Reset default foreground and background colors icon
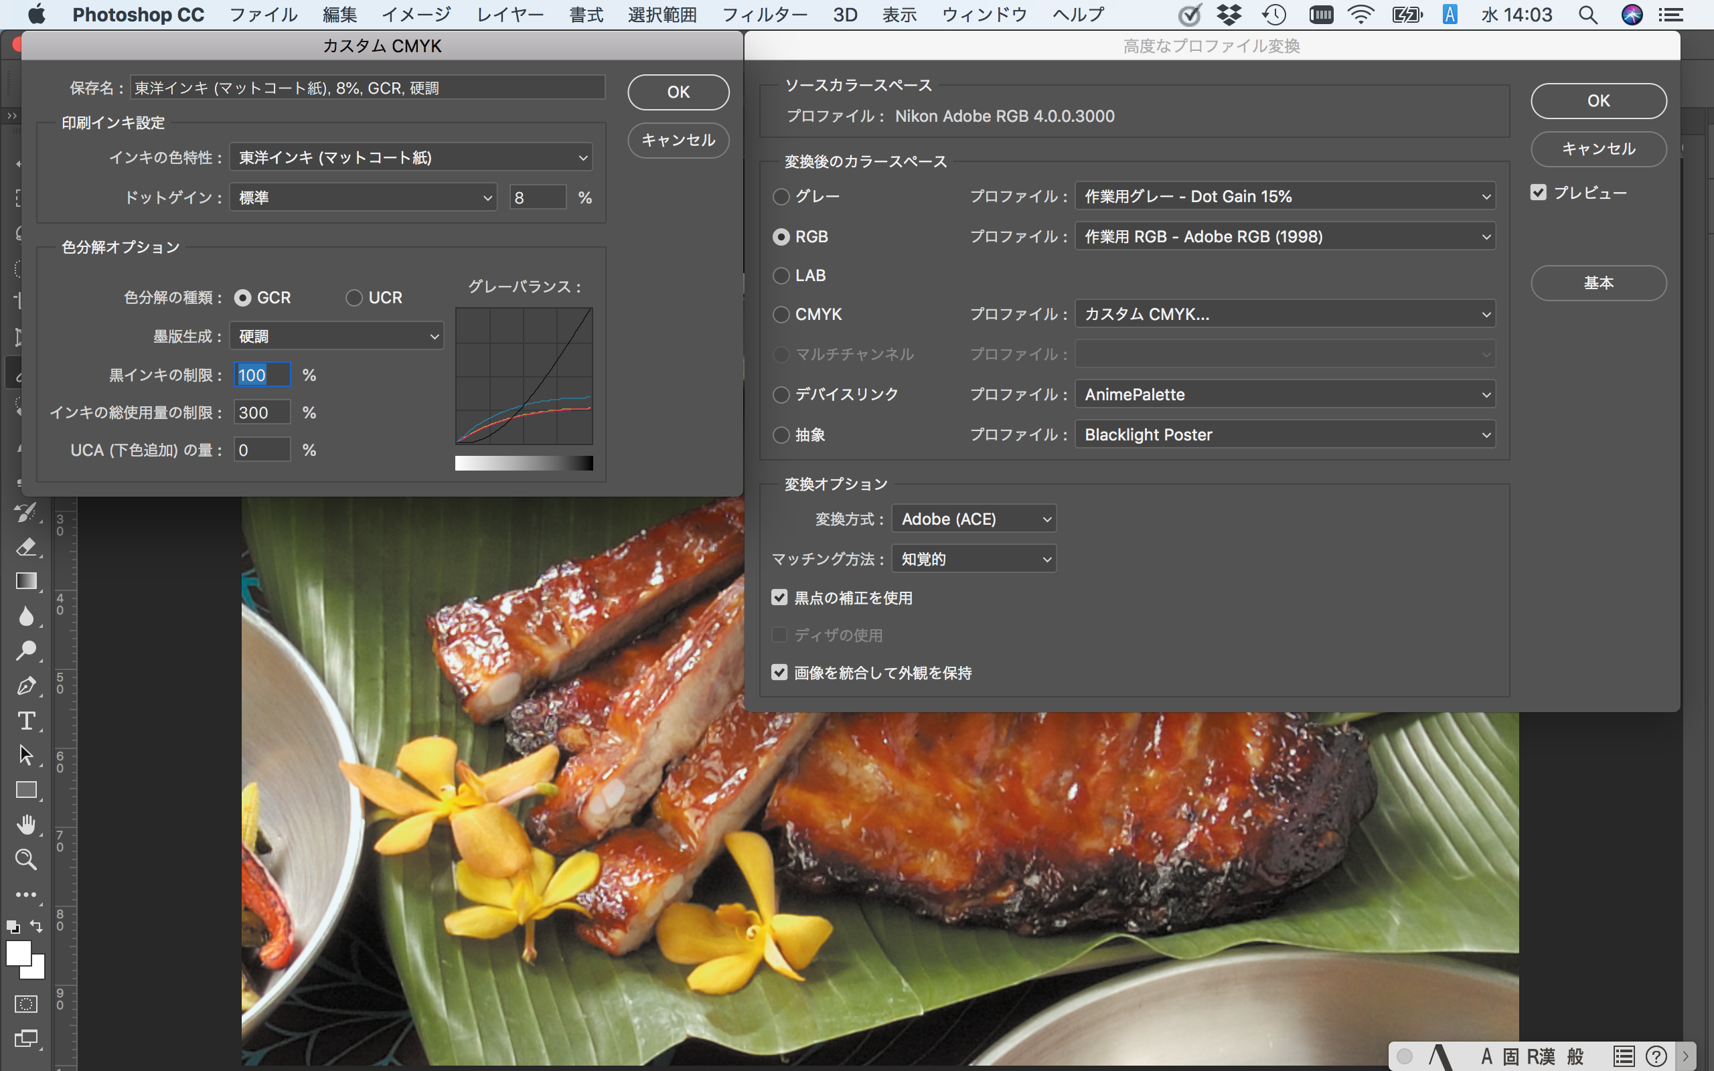The width and height of the screenshot is (1714, 1071). click(x=13, y=926)
